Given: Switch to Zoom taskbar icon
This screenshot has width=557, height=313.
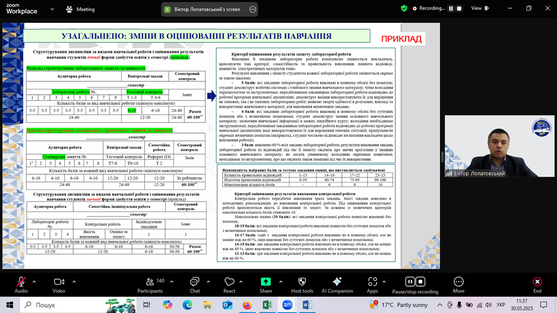Looking at the screenshot, I should 287,305.
